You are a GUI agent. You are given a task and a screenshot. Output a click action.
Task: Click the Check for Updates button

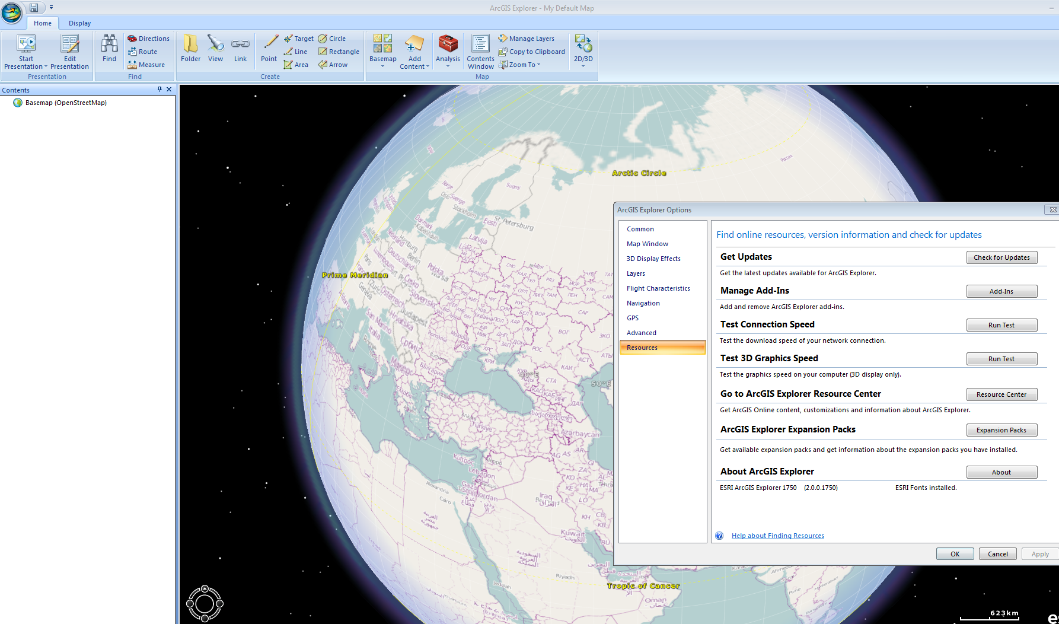(1001, 257)
